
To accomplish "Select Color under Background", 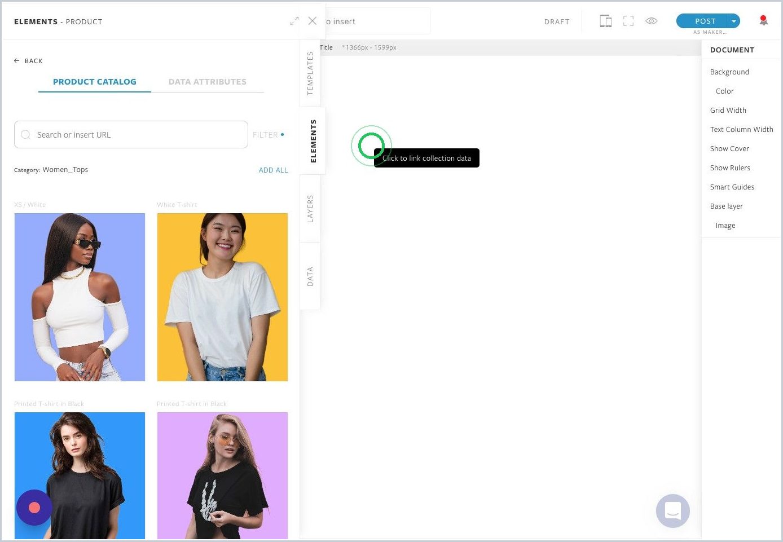I will (x=724, y=91).
